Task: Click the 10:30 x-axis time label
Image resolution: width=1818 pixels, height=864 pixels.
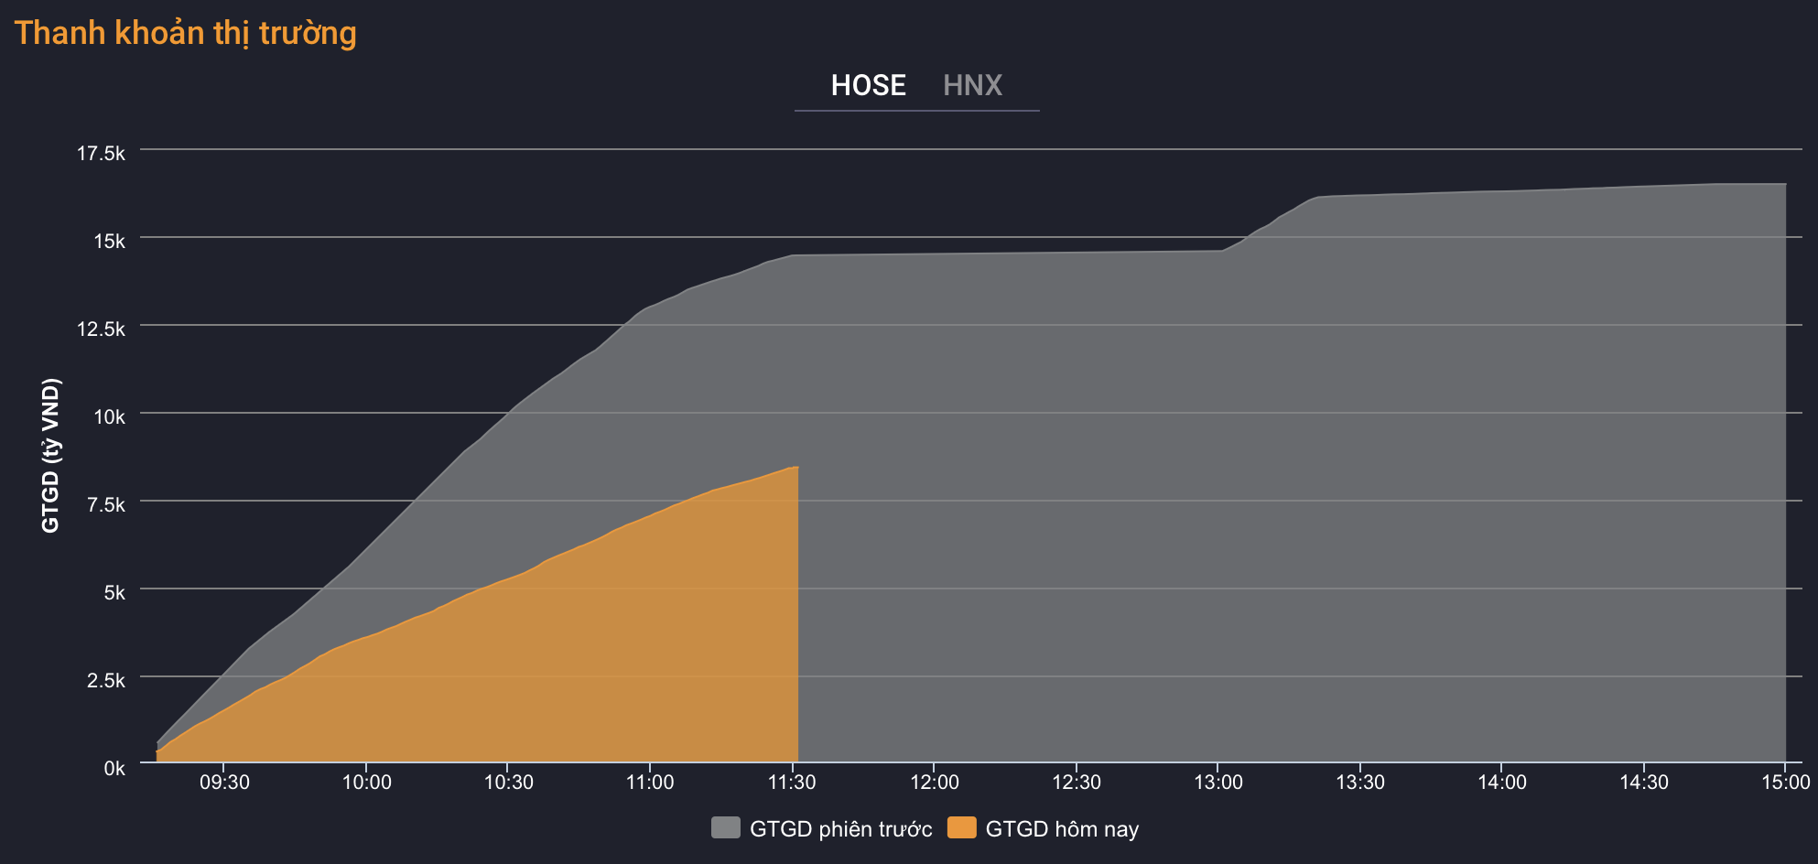Action: [x=508, y=783]
